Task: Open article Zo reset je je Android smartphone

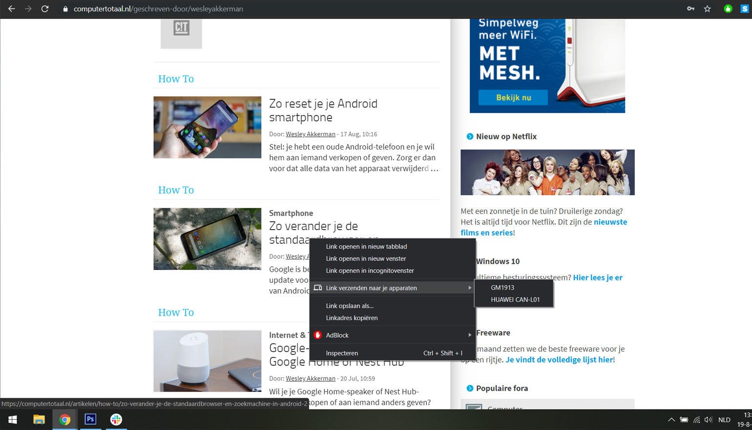Action: tap(323, 110)
